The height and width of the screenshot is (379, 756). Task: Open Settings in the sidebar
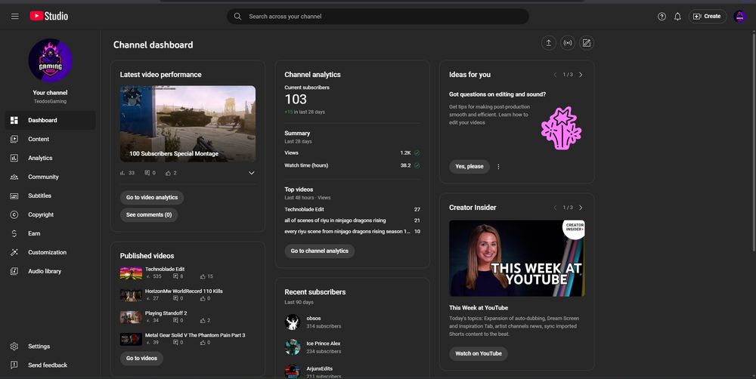pyautogui.click(x=50, y=347)
